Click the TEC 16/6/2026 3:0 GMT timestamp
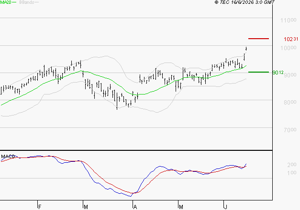The image size is (300, 210). (x=244, y=2)
